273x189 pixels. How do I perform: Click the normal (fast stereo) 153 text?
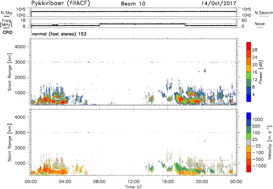(59, 34)
